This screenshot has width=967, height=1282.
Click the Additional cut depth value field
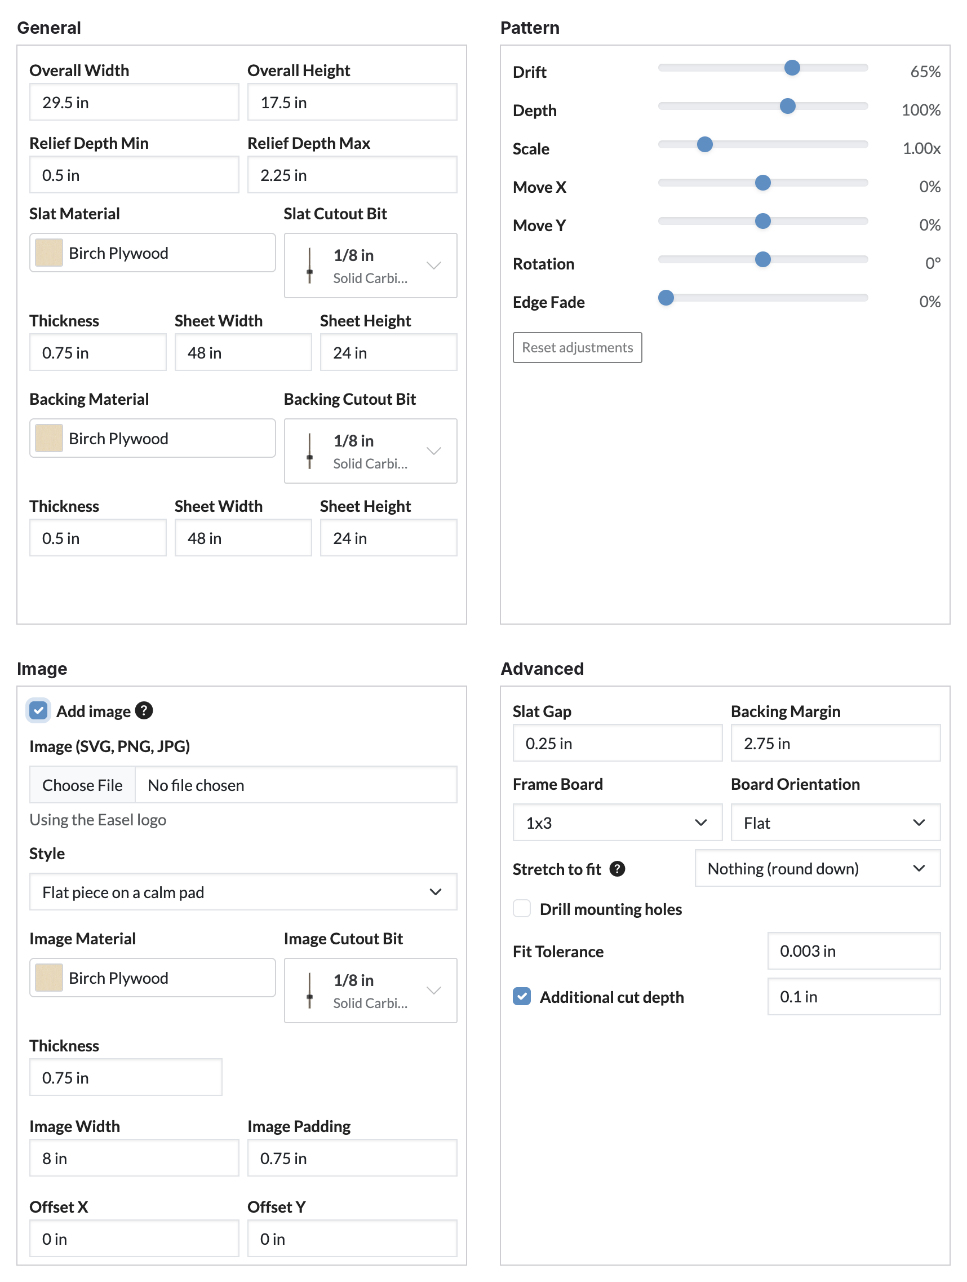tap(854, 996)
